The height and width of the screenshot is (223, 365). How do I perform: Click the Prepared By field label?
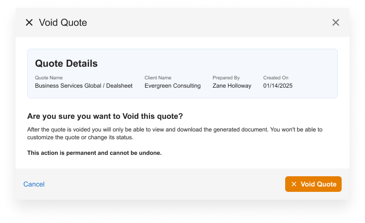coord(226,77)
